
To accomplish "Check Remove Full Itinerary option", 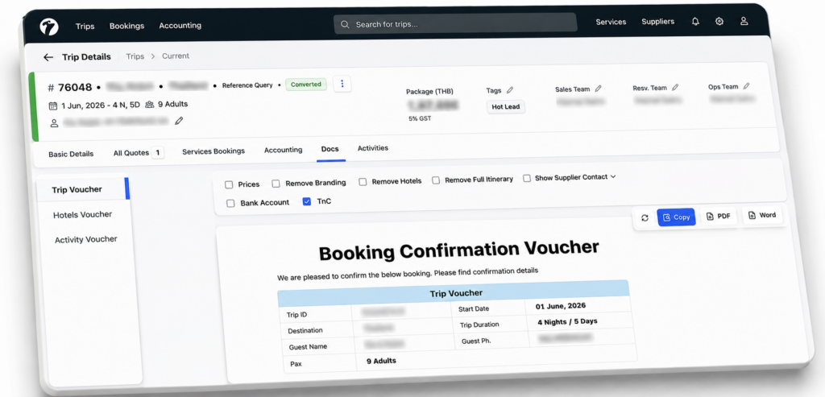I will pos(436,180).
